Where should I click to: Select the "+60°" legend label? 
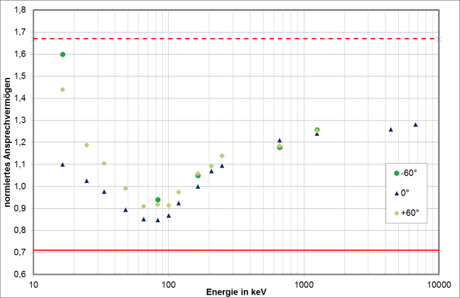[411, 213]
